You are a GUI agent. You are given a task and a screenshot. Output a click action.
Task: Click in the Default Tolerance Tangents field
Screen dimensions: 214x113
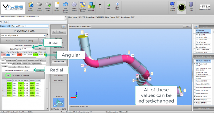[x=28, y=70]
